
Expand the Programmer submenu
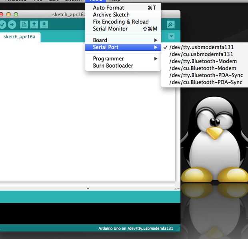click(x=123, y=59)
